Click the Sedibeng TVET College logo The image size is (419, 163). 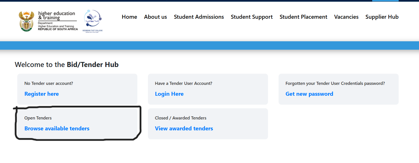tap(92, 21)
